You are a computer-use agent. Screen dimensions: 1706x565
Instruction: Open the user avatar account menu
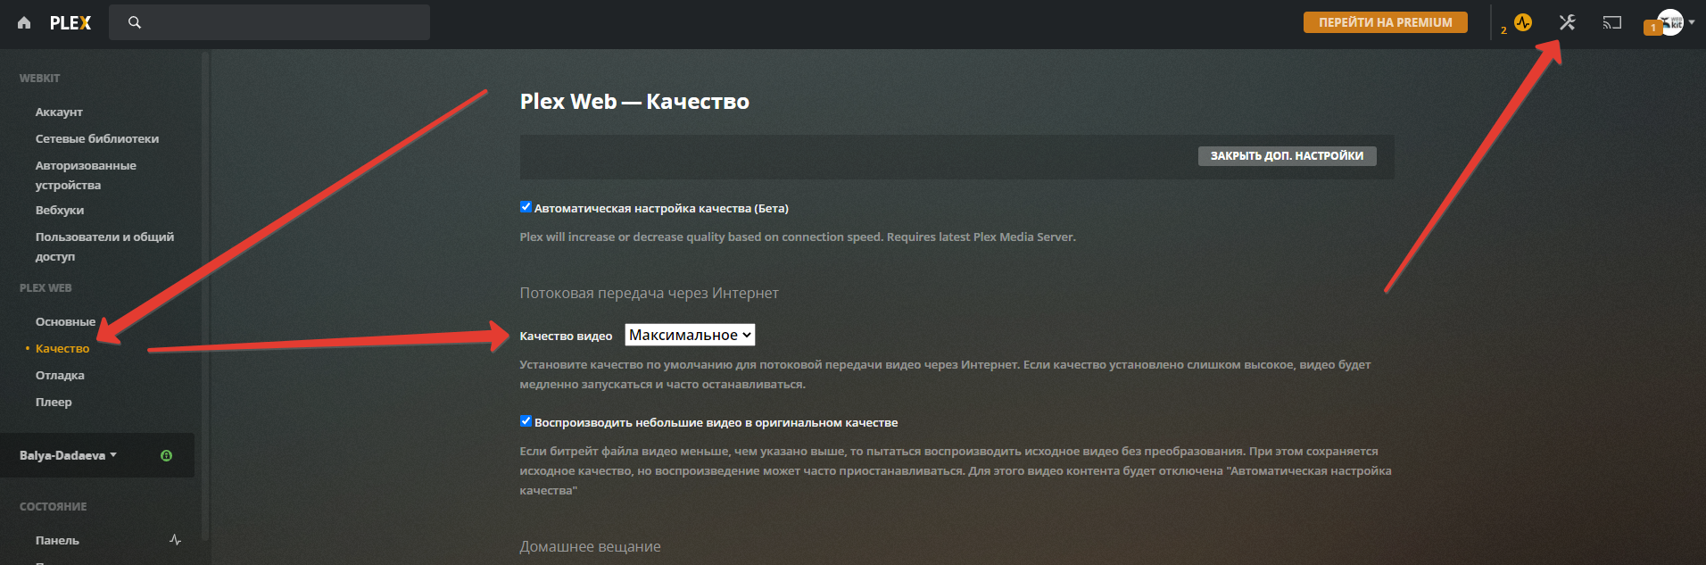[1670, 22]
